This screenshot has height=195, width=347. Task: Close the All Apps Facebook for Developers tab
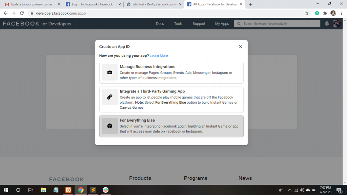241,4
